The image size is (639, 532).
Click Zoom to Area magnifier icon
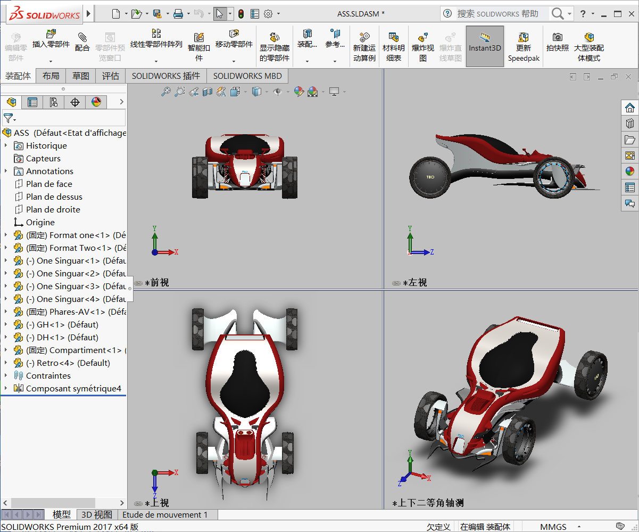coord(180,92)
